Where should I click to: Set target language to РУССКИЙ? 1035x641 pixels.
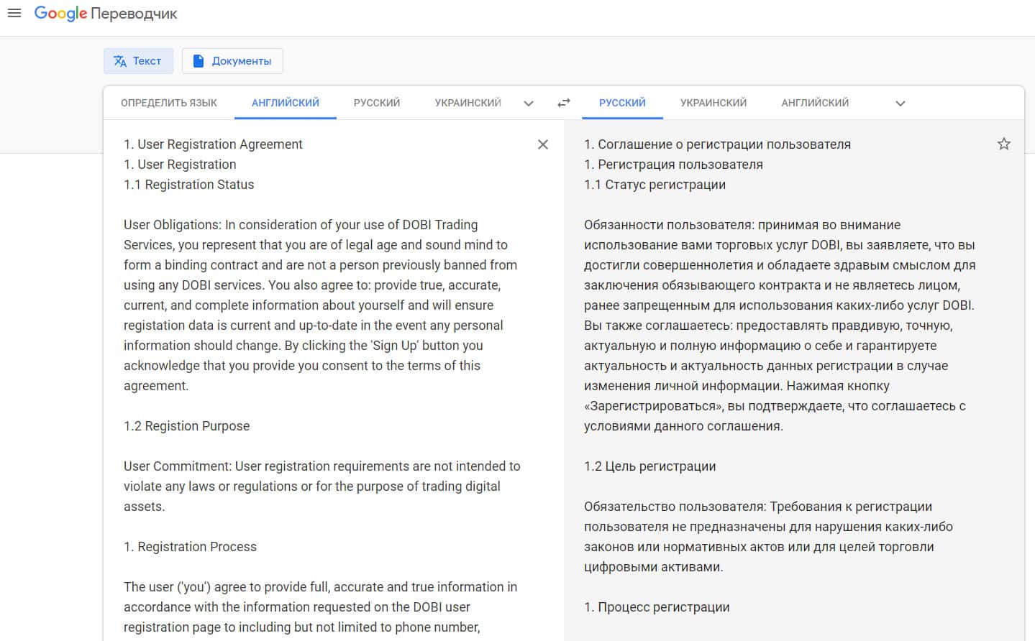[x=622, y=103]
